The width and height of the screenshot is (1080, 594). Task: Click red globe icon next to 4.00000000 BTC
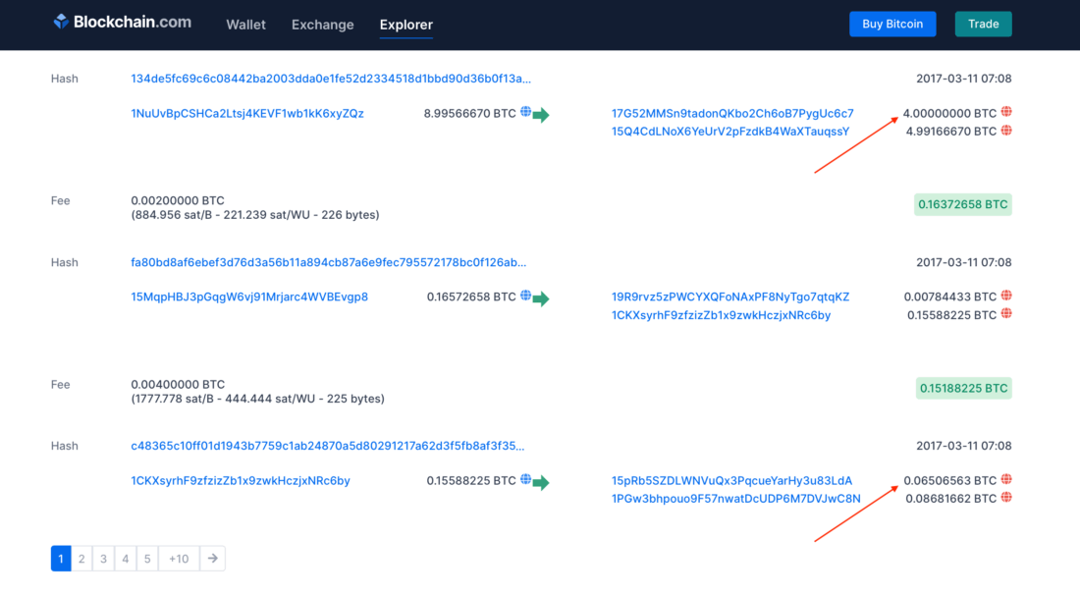1006,112
